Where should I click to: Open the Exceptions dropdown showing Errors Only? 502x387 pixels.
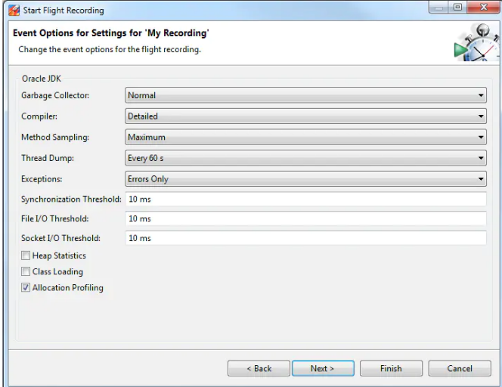[305, 179]
